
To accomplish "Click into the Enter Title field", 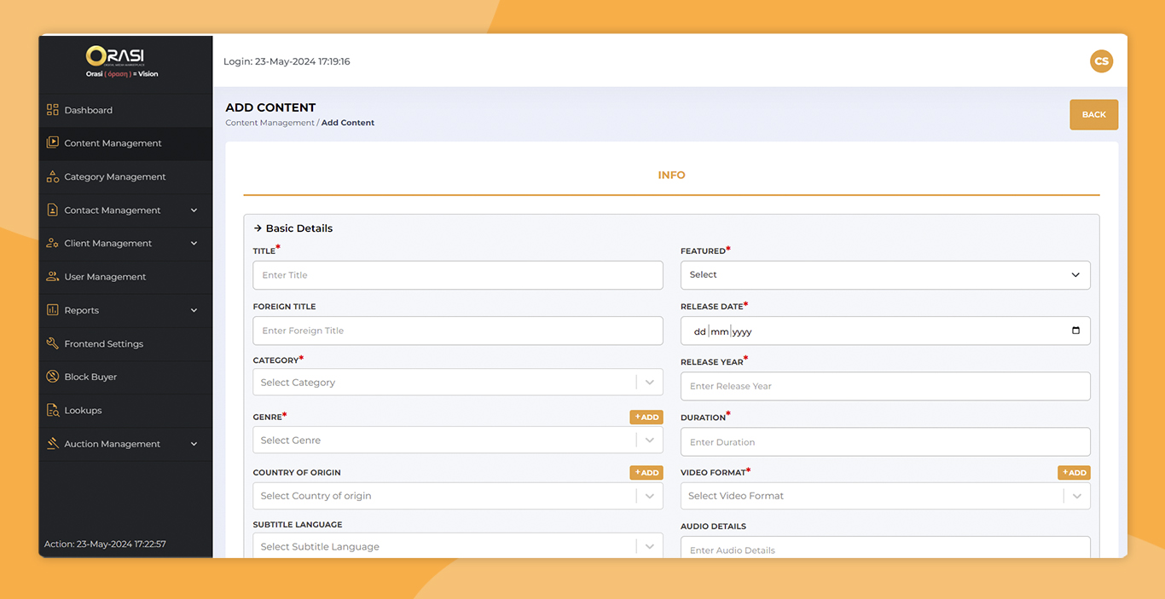I will coord(458,275).
